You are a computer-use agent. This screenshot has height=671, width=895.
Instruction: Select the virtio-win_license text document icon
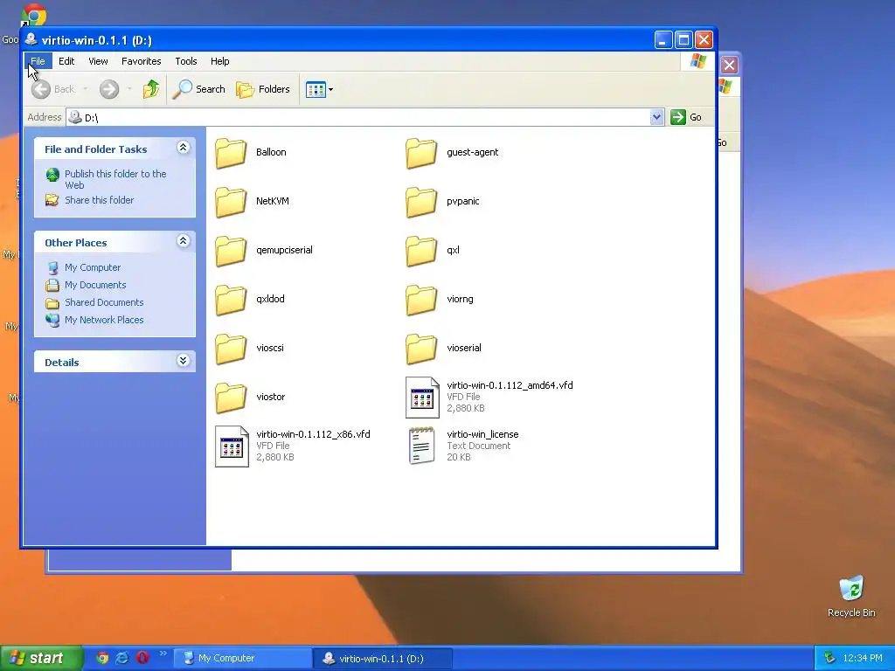[422, 446]
